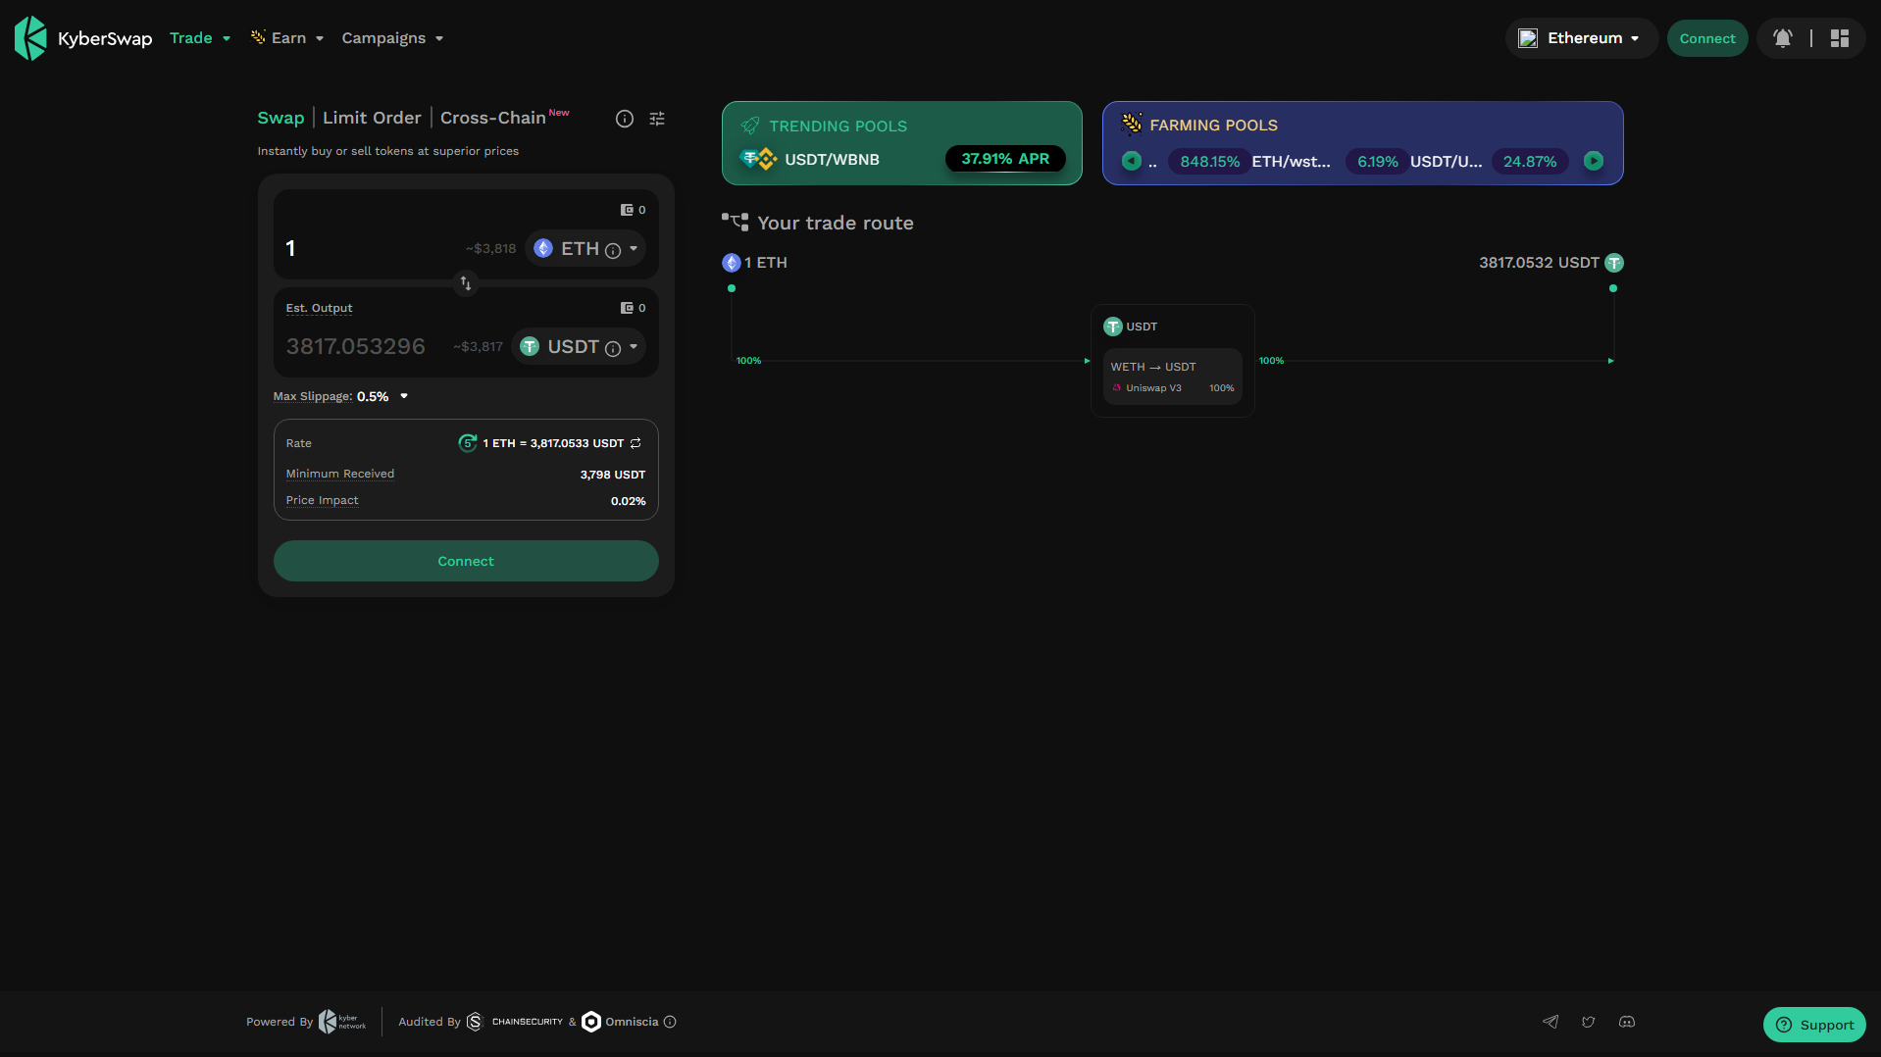Click the output wallet balance icon
This screenshot has height=1057, width=1881.
tap(627, 308)
